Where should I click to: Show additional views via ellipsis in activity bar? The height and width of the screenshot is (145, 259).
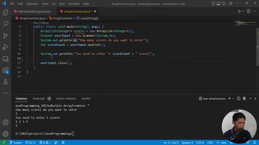tap(5, 93)
